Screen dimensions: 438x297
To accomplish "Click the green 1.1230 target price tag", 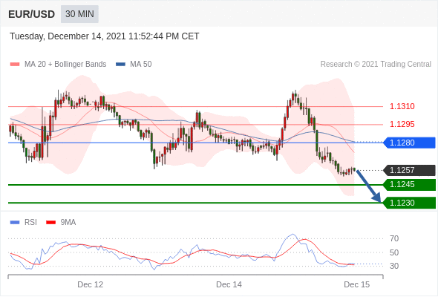I will click(409, 203).
